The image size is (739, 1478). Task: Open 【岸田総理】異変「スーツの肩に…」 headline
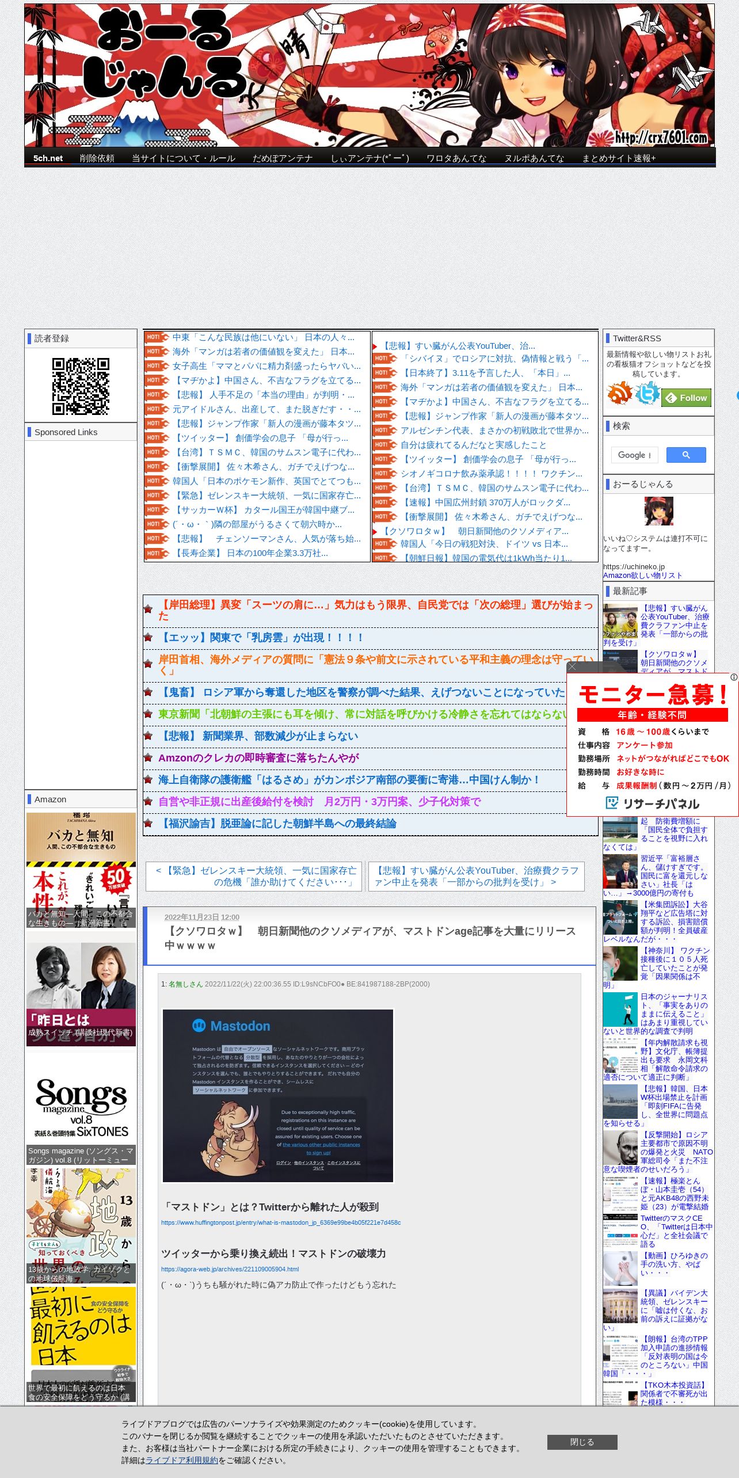pos(376,610)
